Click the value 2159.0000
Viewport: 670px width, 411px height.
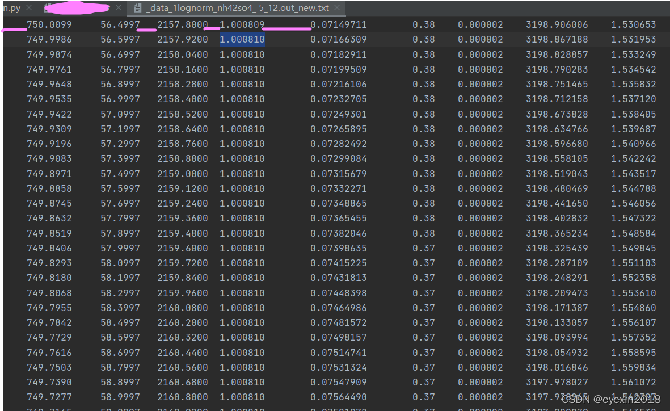point(183,174)
